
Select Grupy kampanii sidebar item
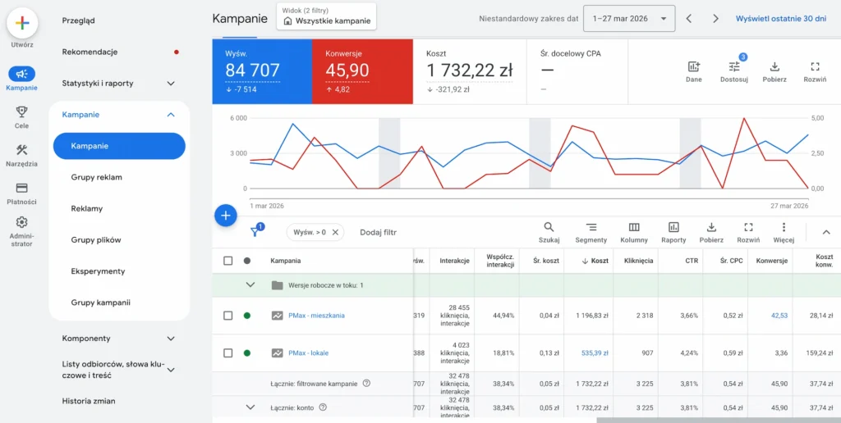pos(100,302)
